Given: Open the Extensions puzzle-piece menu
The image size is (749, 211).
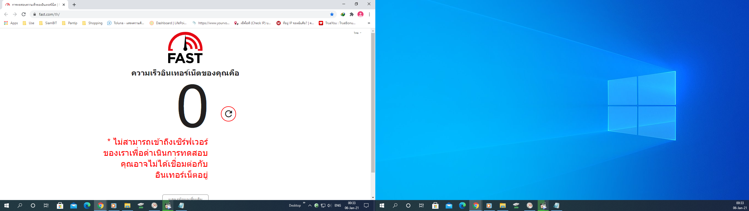Looking at the screenshot, I should 351,14.
